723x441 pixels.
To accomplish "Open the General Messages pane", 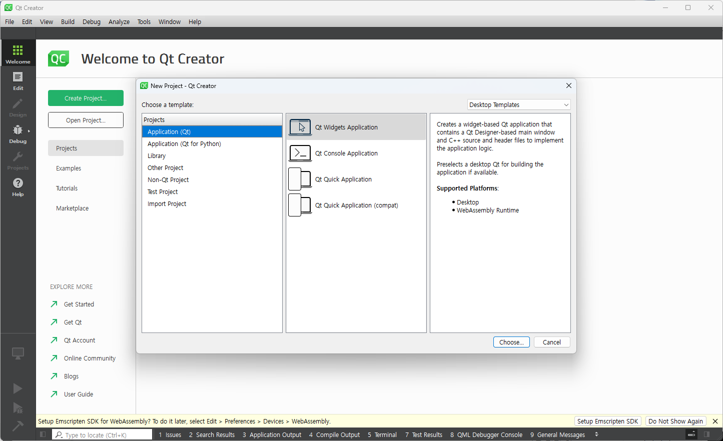I will pos(557,434).
